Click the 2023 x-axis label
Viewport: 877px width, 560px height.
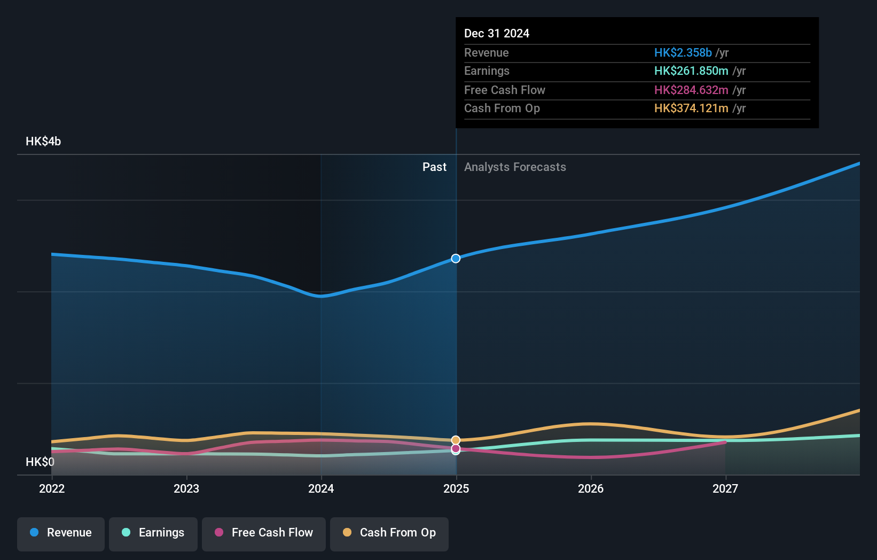pyautogui.click(x=186, y=489)
